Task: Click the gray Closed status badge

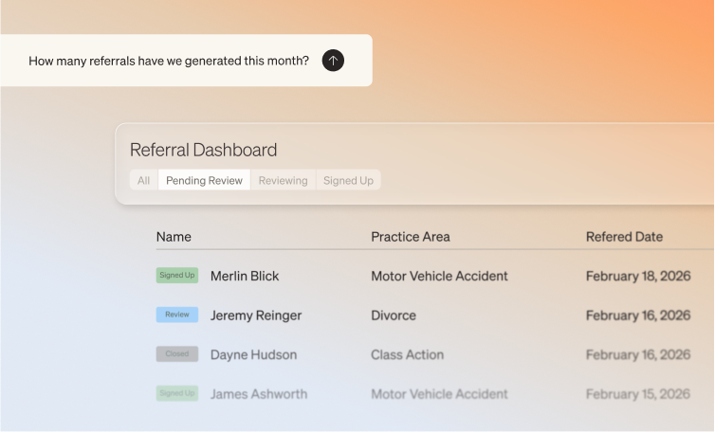Action: click(x=177, y=354)
